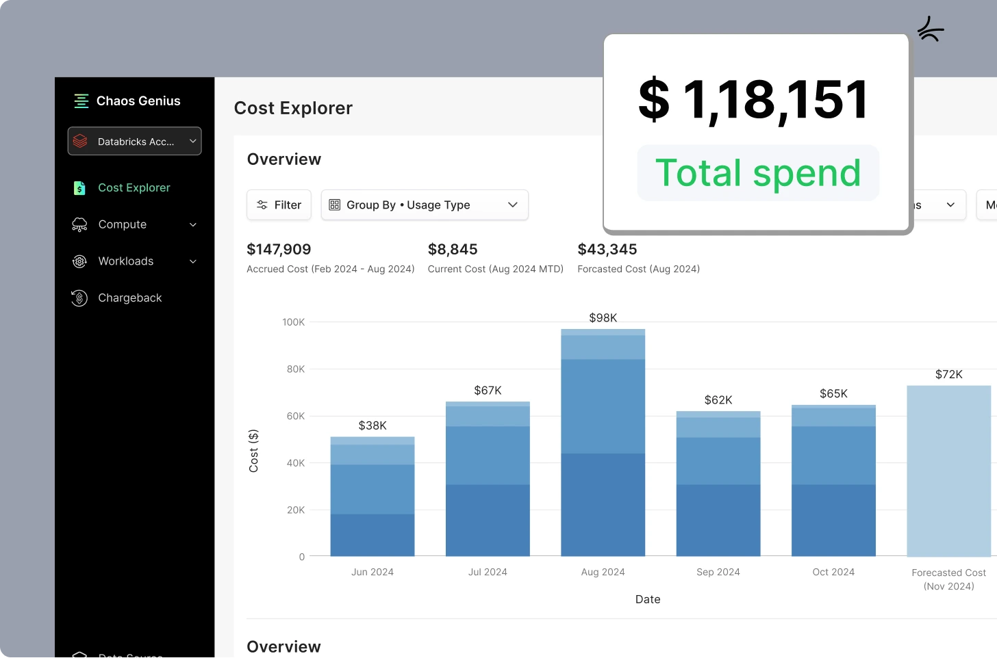The height and width of the screenshot is (658, 997).
Task: Click the Data Source icon at sidebar bottom
Action: [79, 655]
